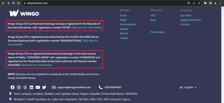224x103 pixels.
Task: Click the Wingo logo
Action: click(x=24, y=13)
